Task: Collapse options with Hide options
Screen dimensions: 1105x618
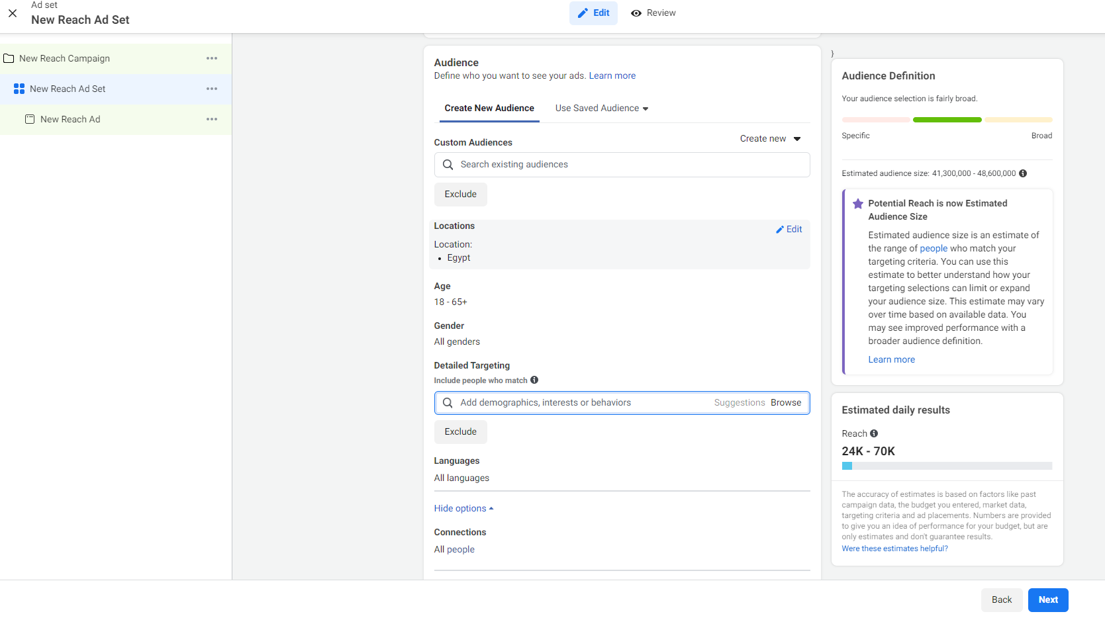Action: [463, 508]
